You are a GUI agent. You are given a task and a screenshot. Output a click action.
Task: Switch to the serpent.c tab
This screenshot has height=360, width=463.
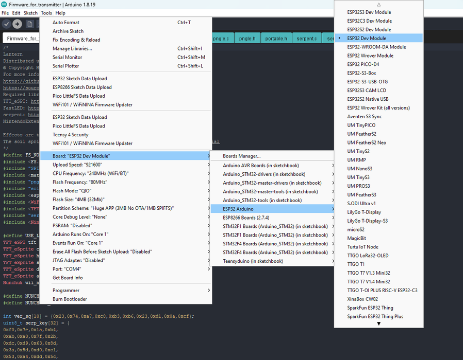[x=306, y=39]
